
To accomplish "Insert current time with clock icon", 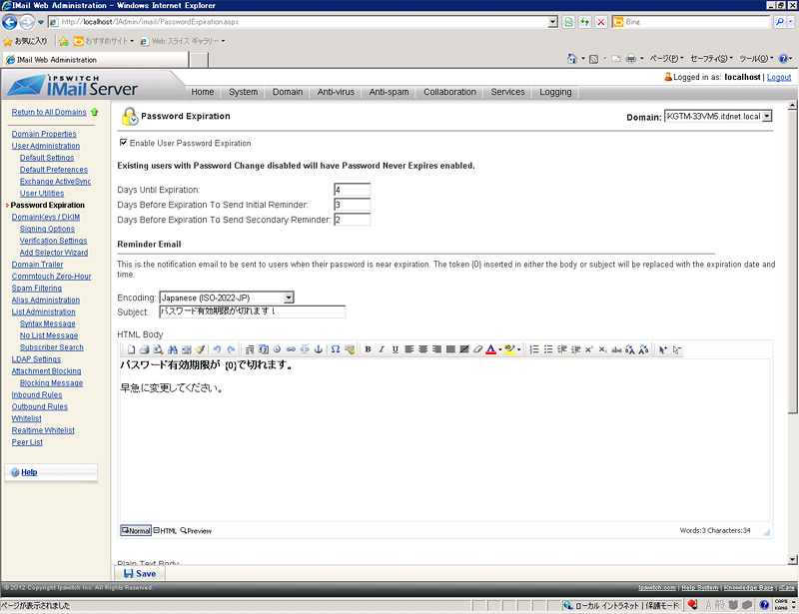I will pyautogui.click(x=277, y=349).
